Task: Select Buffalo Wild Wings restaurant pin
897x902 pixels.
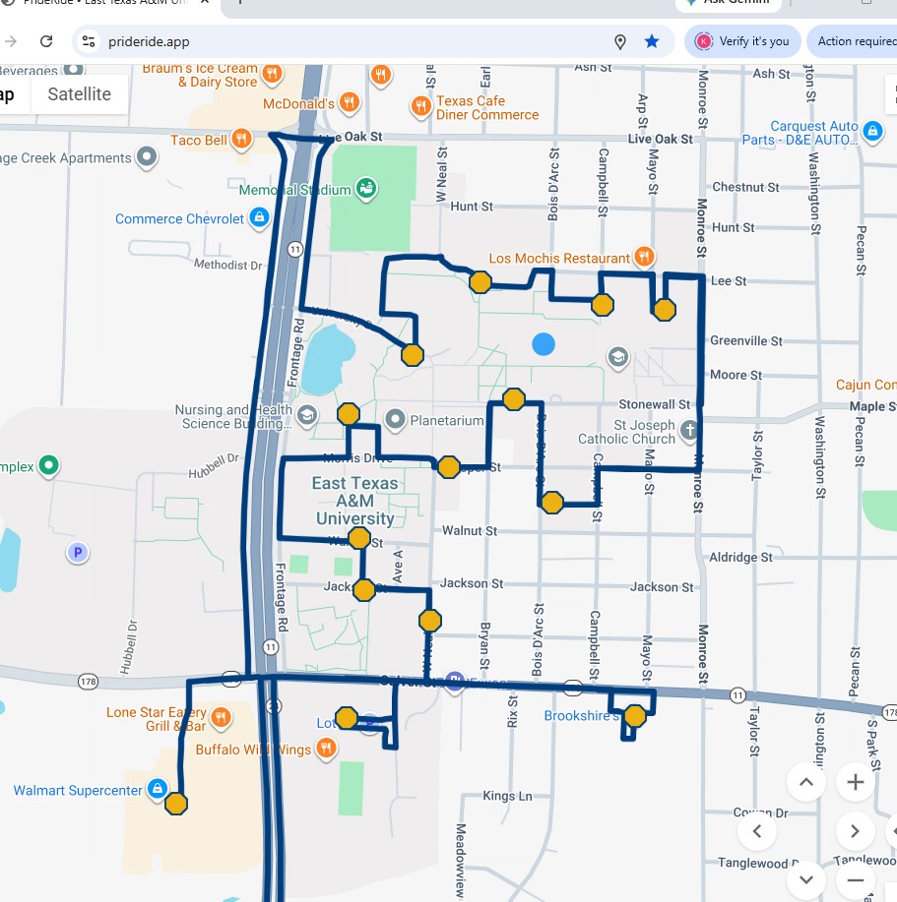Action: [x=327, y=749]
